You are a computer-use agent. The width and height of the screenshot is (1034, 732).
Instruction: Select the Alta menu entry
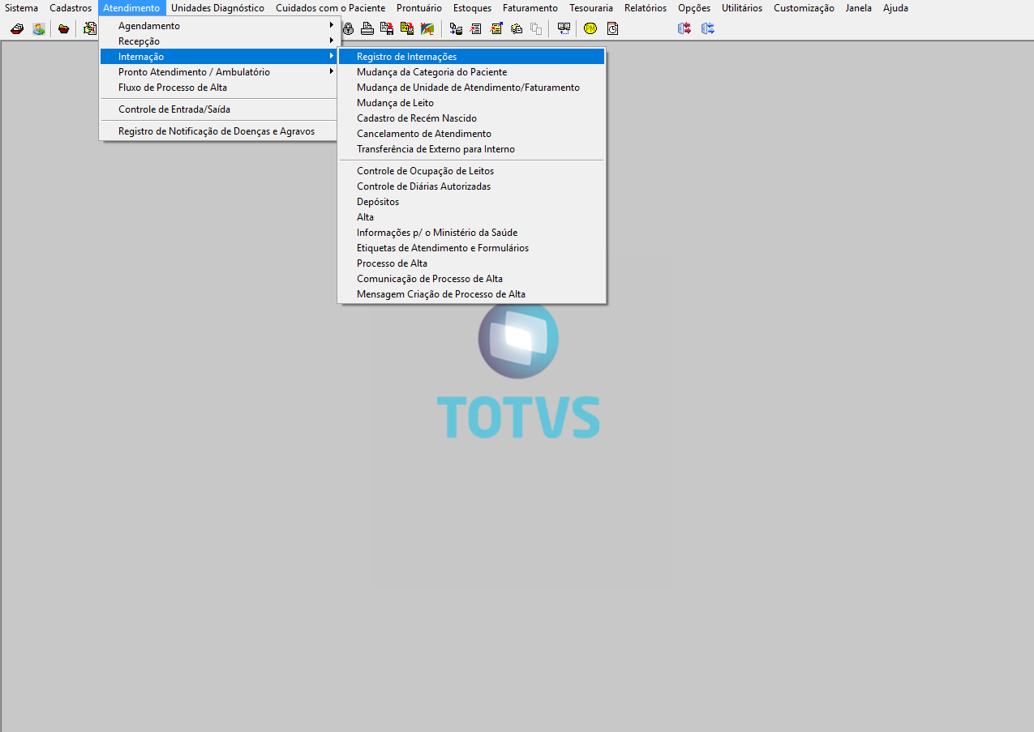[471, 217]
